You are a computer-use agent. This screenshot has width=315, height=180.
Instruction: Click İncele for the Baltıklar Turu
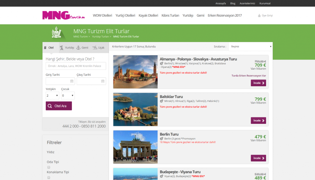[x=258, y=120]
